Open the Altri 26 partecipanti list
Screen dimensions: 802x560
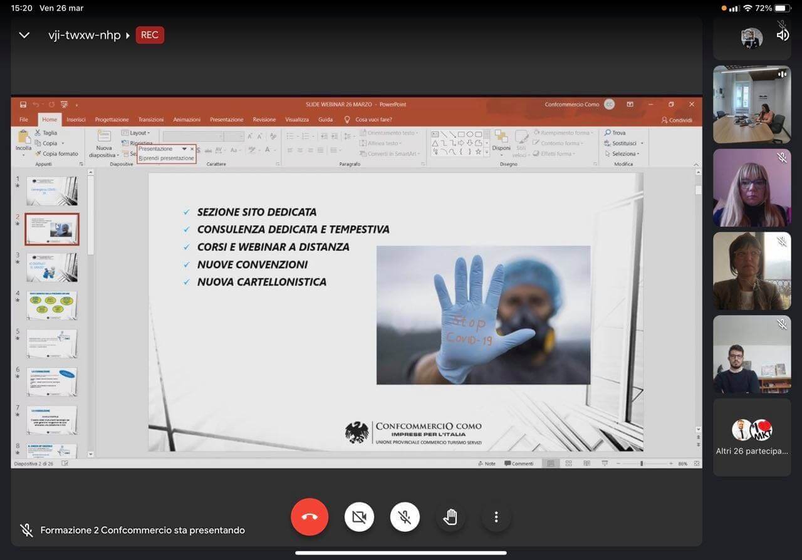(751, 437)
